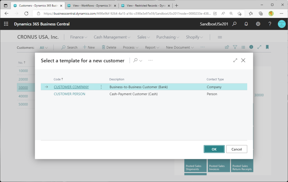This screenshot has height=182, width=288.
Task: Switch to the View - Workflows tab
Action: (92, 6)
